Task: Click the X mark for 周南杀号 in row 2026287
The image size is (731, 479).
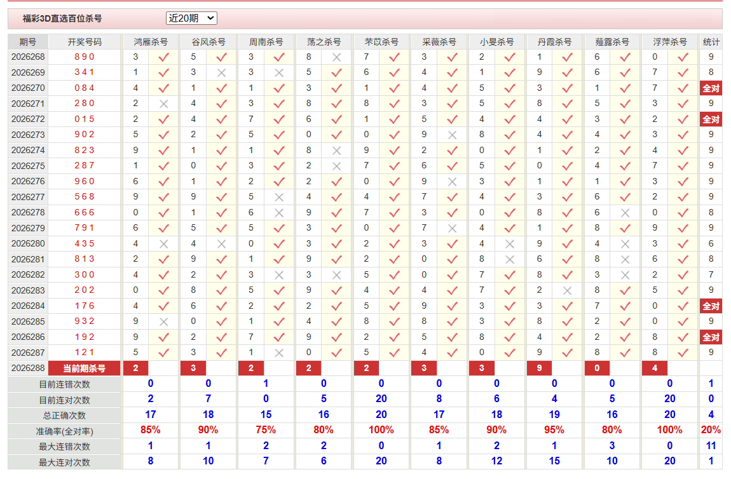Action: tap(279, 353)
